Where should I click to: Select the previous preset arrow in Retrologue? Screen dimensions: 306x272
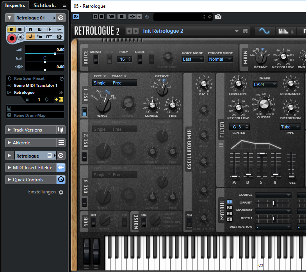point(129,31)
